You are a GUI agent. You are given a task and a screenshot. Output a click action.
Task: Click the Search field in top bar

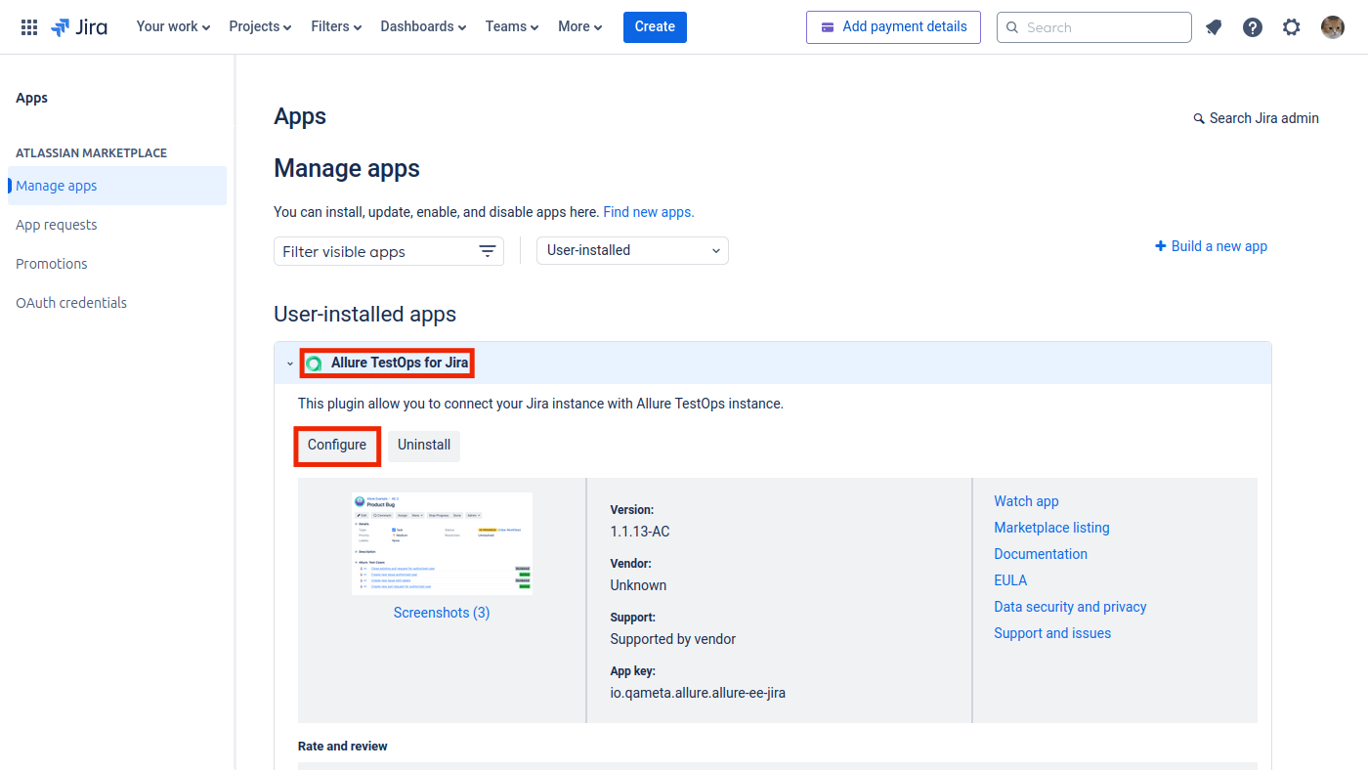1094,27
